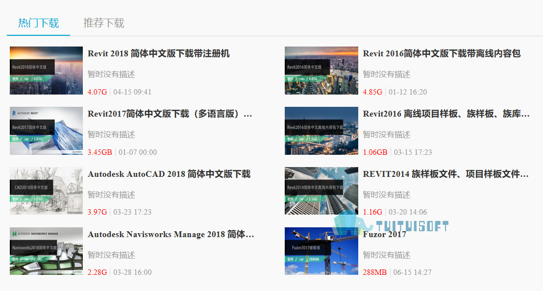Open the Revit 2018 简体中文版 thumbnail
The image size is (543, 291).
[x=46, y=71]
